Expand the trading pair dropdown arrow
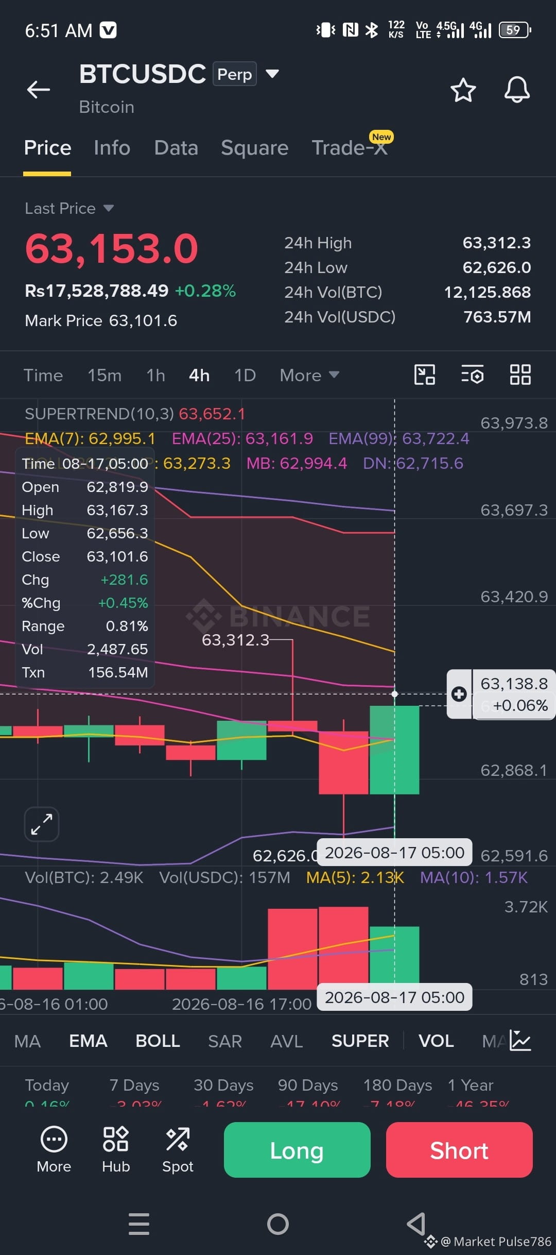Image resolution: width=556 pixels, height=1255 pixels. (x=272, y=74)
